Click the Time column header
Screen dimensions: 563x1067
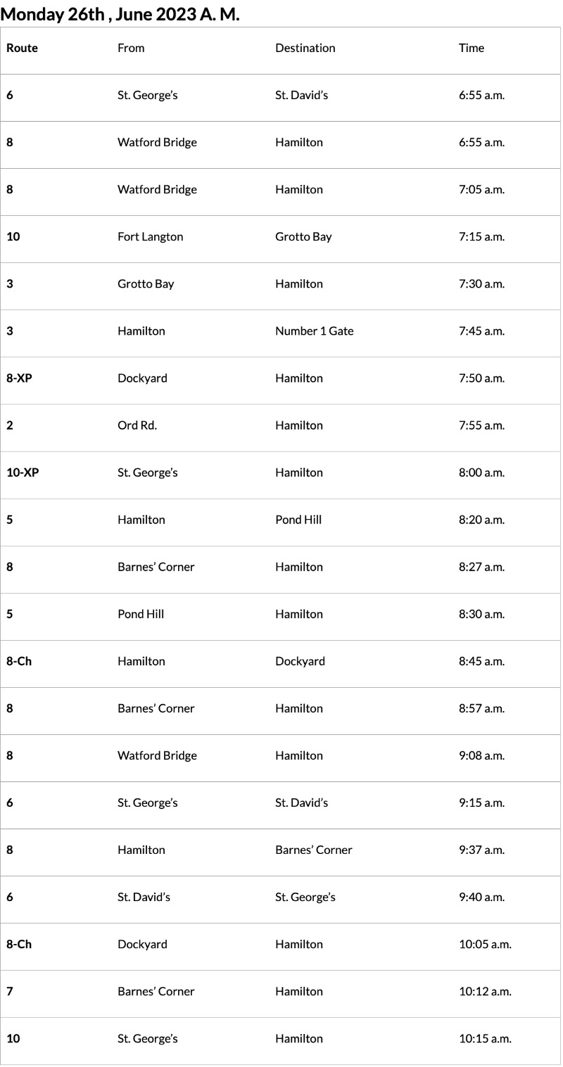(472, 48)
